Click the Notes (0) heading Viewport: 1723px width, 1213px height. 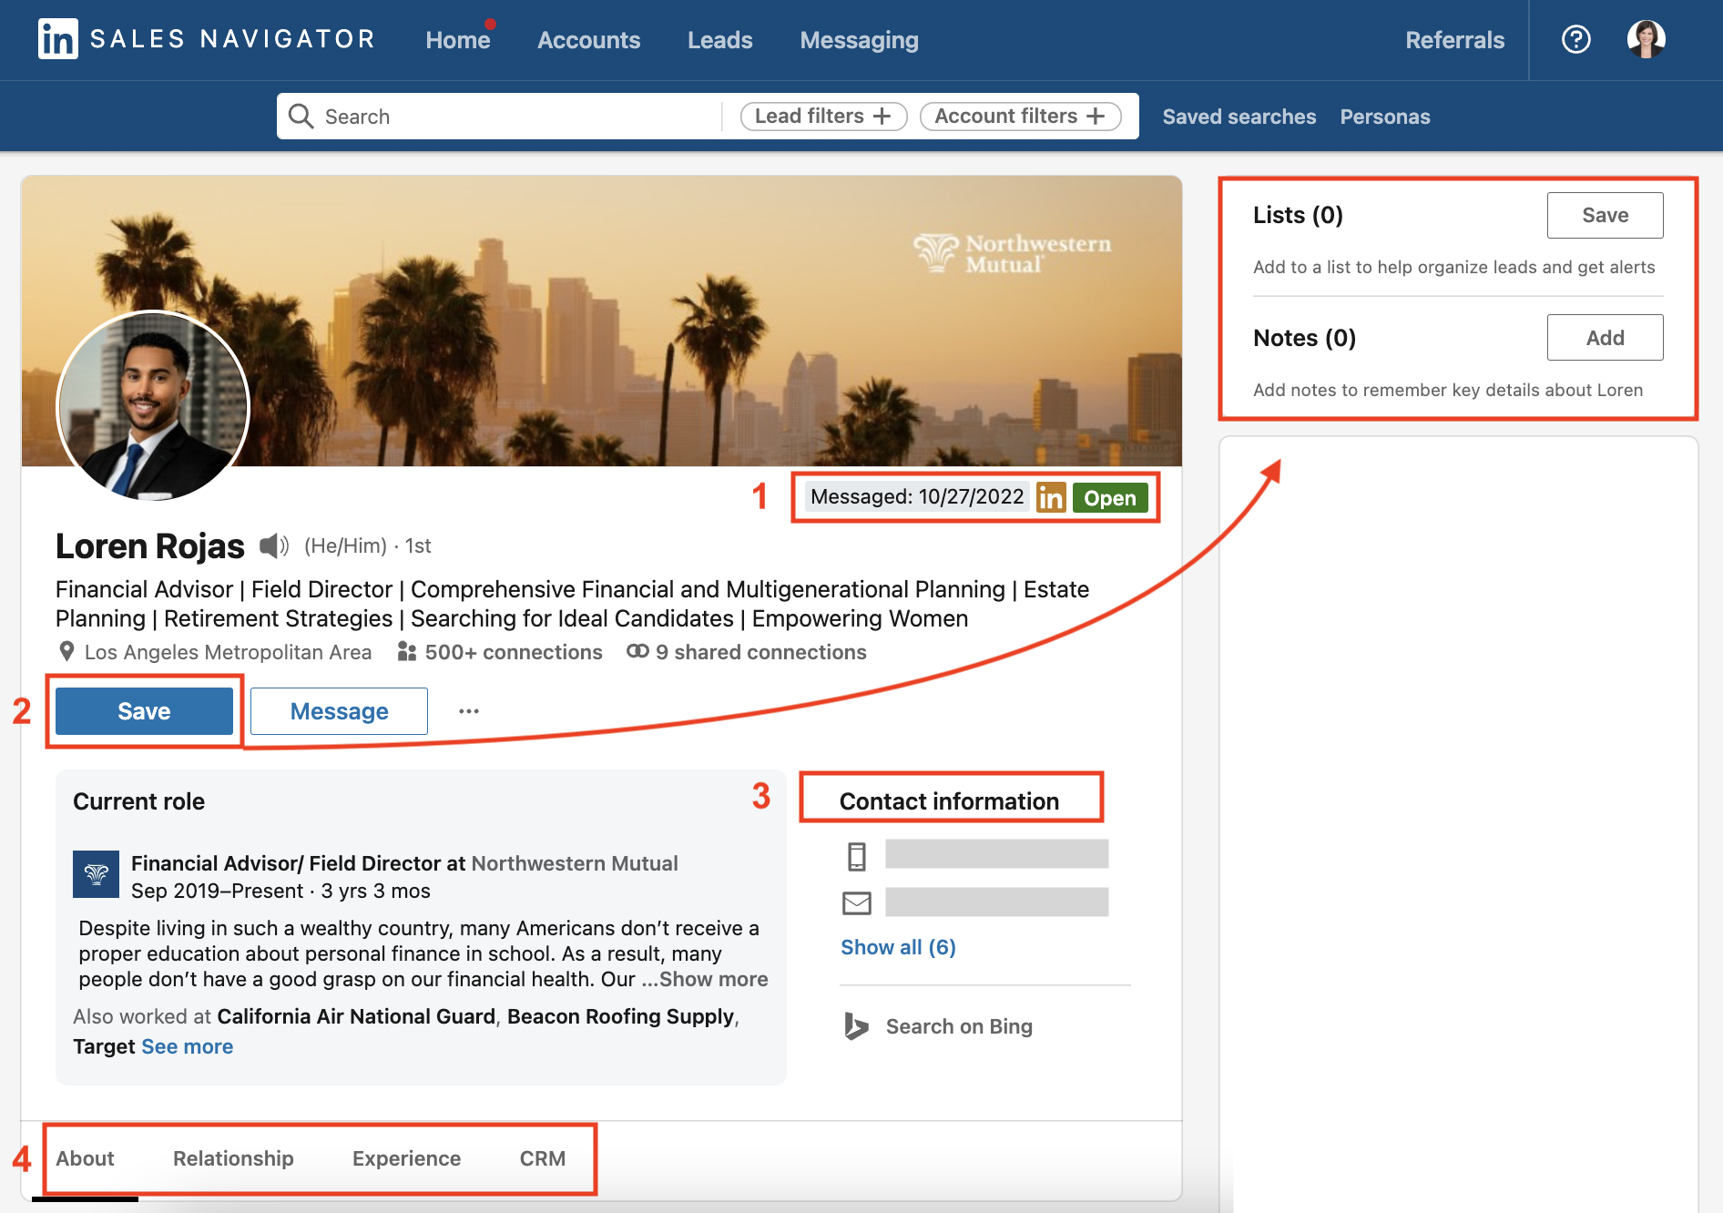click(1304, 338)
